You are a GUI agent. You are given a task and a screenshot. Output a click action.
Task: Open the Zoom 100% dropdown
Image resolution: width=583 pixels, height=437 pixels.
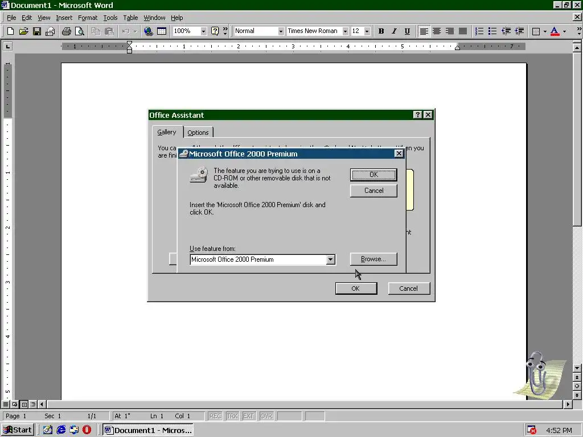click(203, 31)
